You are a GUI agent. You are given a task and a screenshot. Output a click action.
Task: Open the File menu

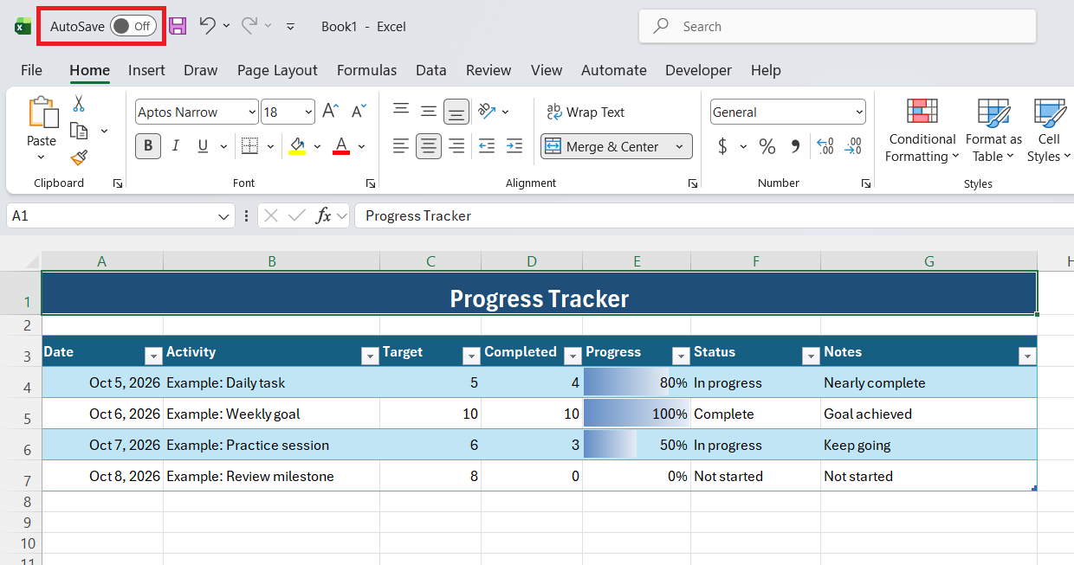tap(31, 70)
